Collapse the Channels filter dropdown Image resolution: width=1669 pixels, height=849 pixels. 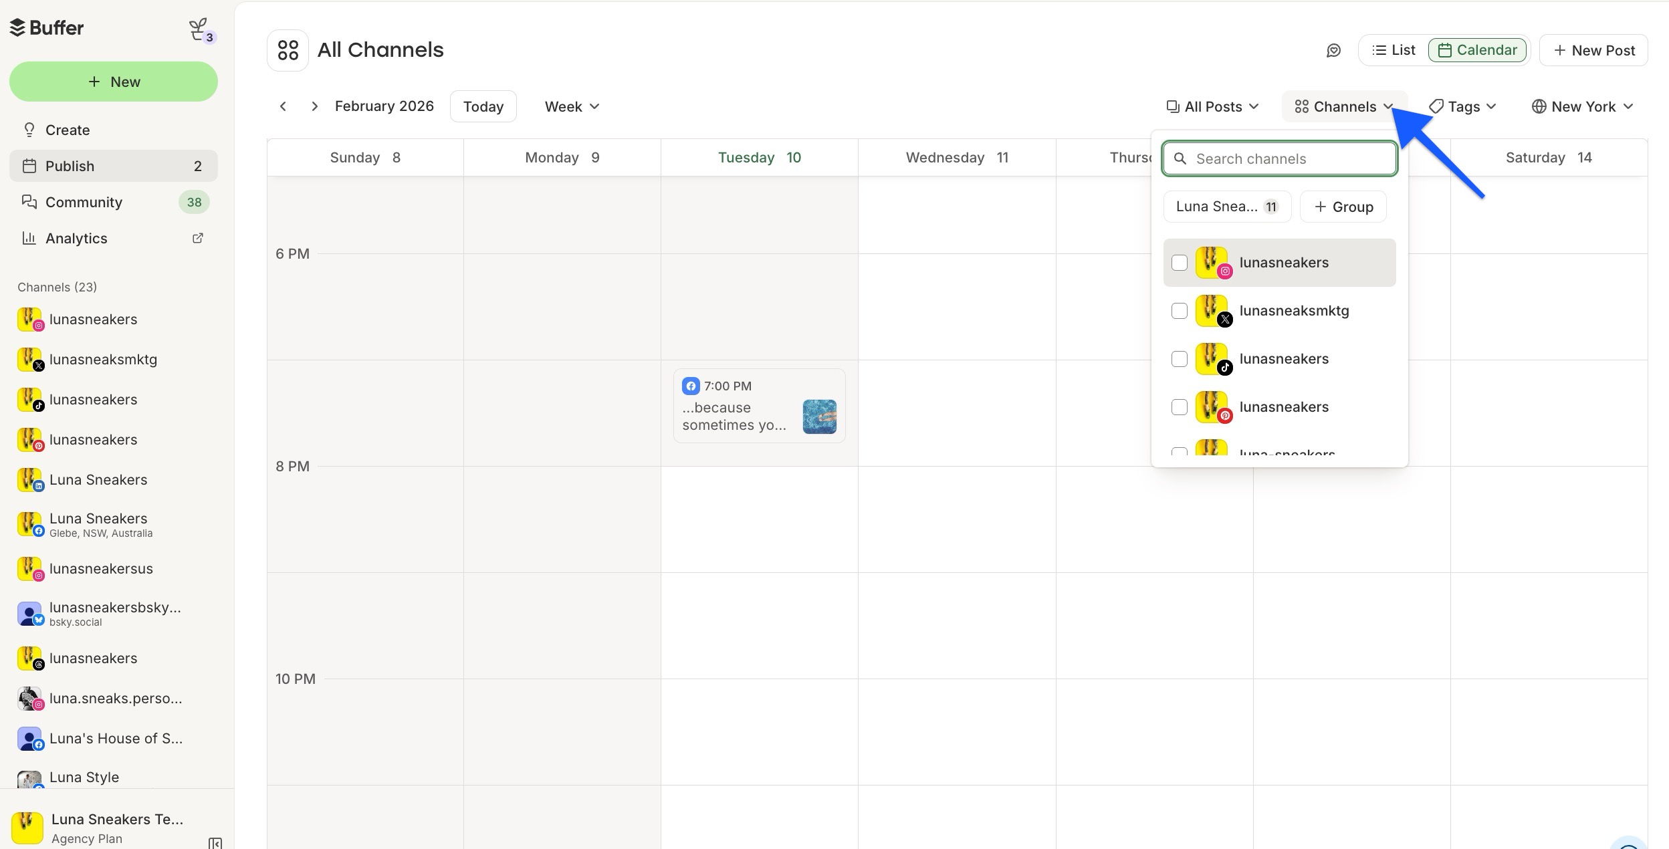tap(1344, 106)
